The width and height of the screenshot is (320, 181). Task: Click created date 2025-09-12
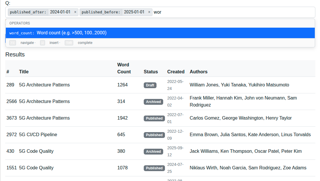[175, 151]
